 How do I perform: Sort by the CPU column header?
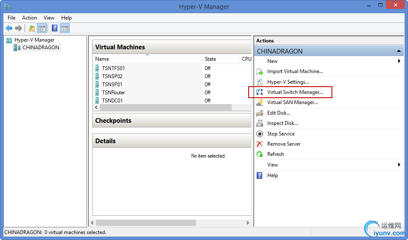click(x=245, y=59)
